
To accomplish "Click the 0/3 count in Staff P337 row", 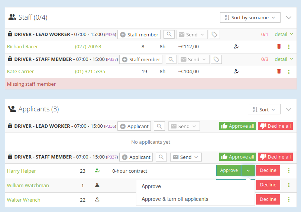I will [x=265, y=59].
